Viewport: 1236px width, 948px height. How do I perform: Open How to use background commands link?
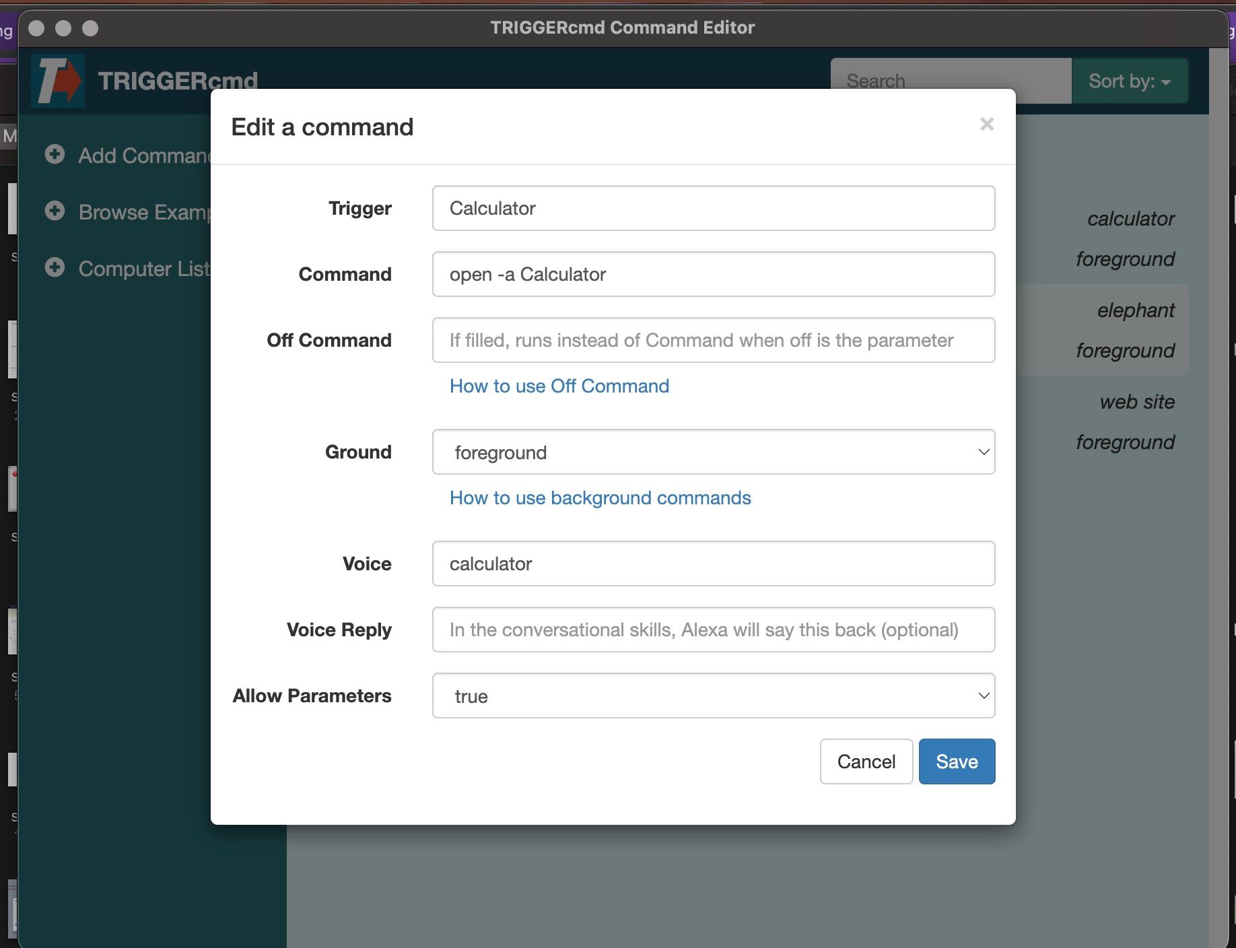click(x=600, y=498)
